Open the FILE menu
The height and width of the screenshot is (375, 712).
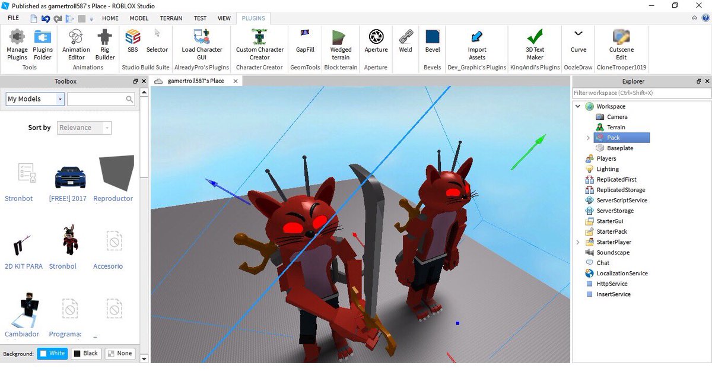pos(14,18)
